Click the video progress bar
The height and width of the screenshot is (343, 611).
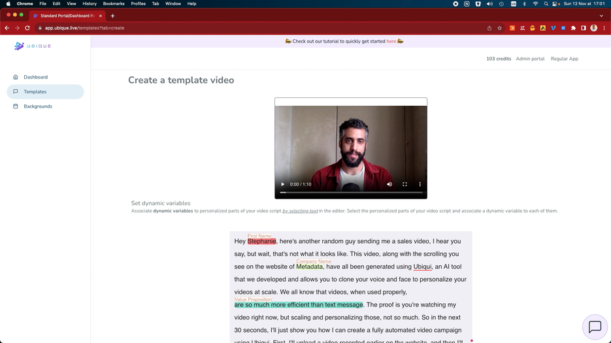coord(351,193)
